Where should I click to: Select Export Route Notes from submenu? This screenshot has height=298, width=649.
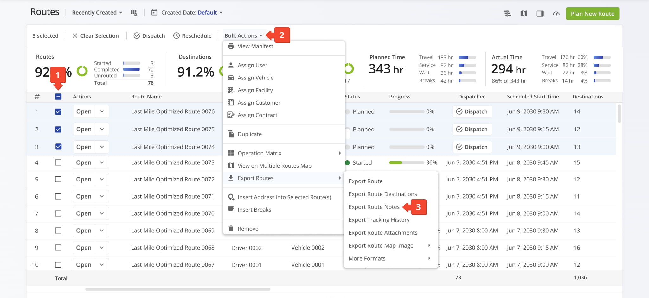(x=374, y=207)
